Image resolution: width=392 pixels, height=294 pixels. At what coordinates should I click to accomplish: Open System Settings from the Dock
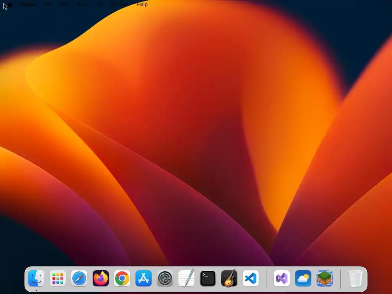click(x=165, y=278)
